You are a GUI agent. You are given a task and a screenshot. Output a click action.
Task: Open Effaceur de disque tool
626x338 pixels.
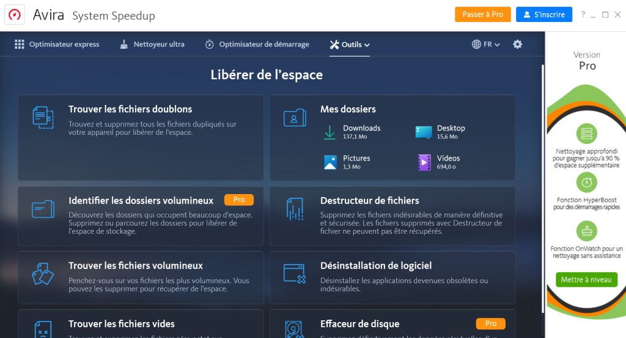[x=392, y=323]
